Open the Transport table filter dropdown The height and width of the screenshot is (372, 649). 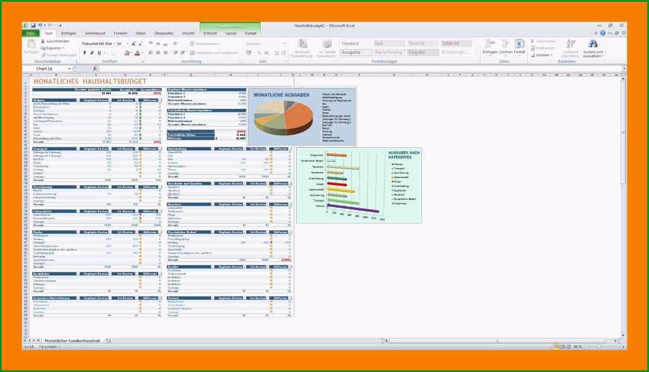(78, 148)
